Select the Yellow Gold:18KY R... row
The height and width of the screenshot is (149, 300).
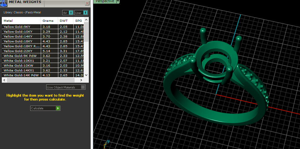(x=43, y=46)
